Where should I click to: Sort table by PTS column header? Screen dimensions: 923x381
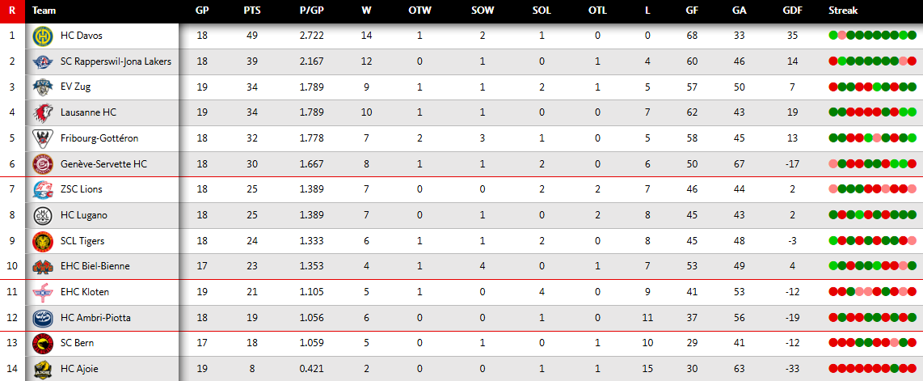tap(251, 11)
